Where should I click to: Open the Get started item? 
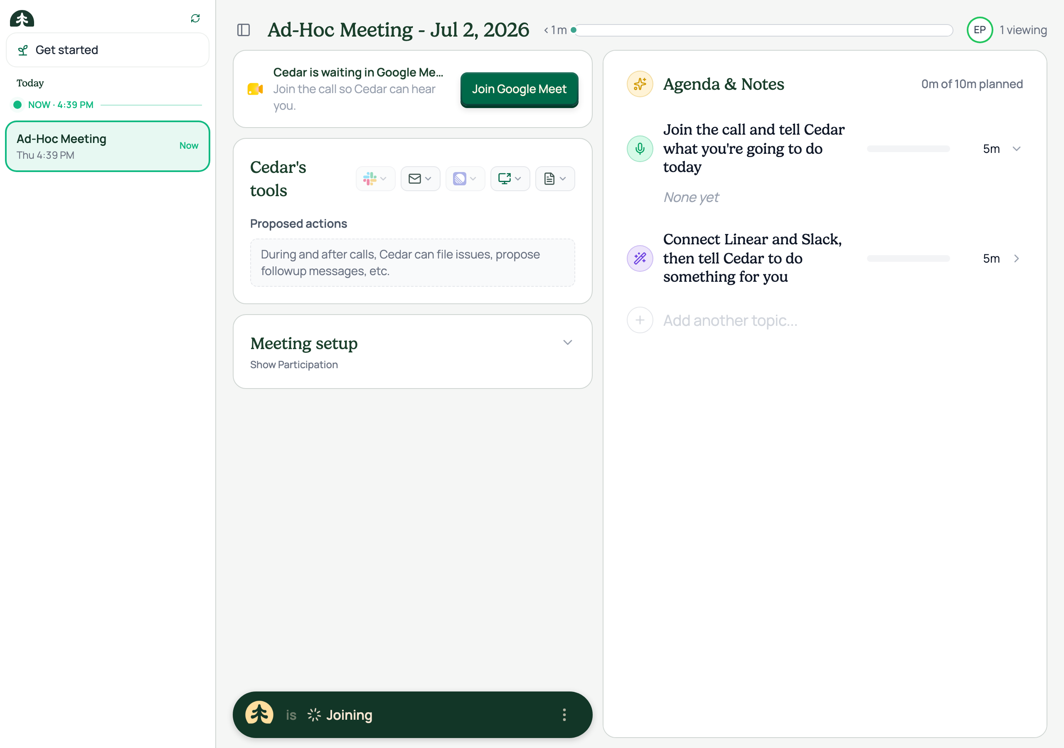point(108,50)
